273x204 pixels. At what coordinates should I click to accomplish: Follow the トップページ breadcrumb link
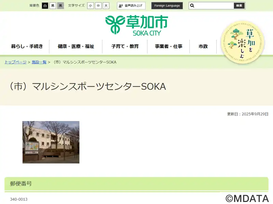[15, 62]
